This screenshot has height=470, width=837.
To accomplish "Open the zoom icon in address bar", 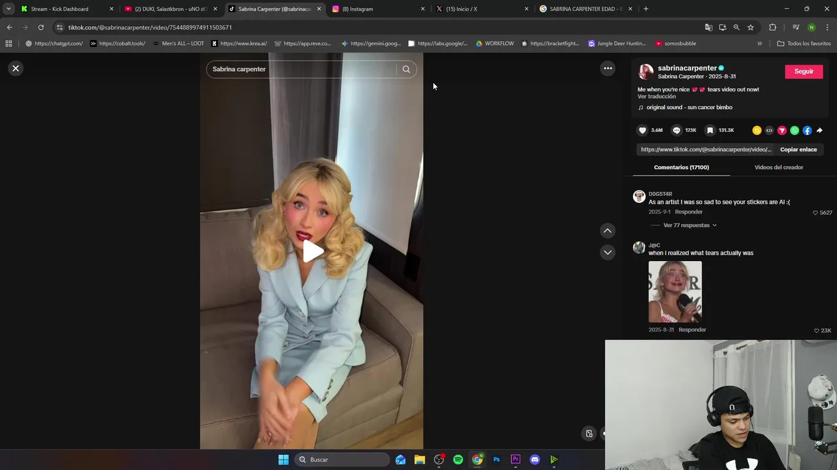I will coord(736,27).
